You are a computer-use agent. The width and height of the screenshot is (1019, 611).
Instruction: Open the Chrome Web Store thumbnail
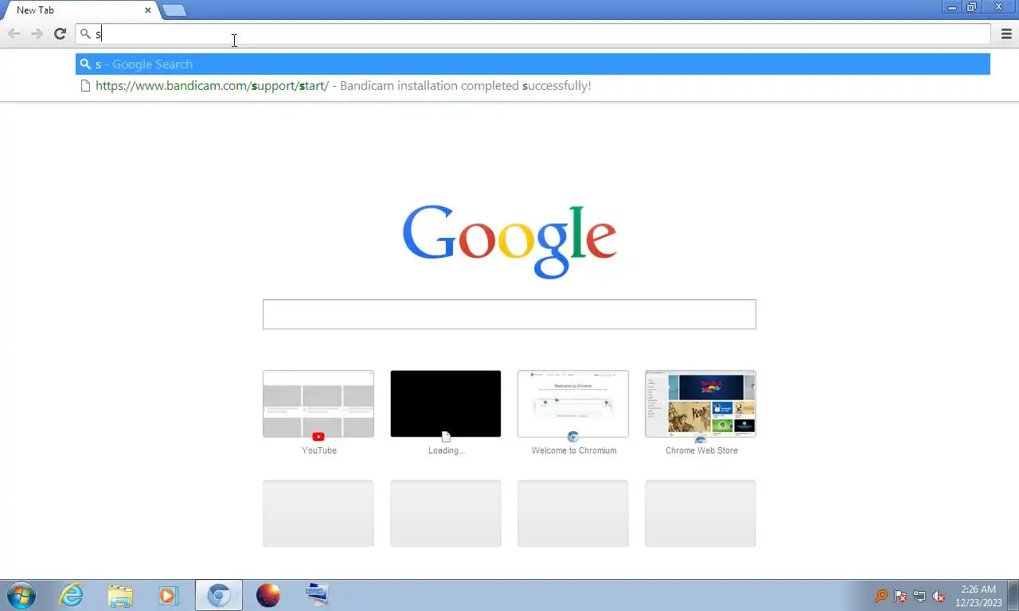[701, 403]
